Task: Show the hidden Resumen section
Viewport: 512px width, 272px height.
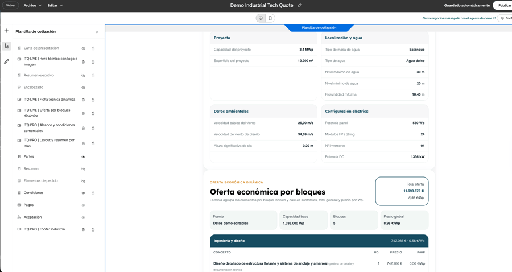Action: (x=83, y=169)
